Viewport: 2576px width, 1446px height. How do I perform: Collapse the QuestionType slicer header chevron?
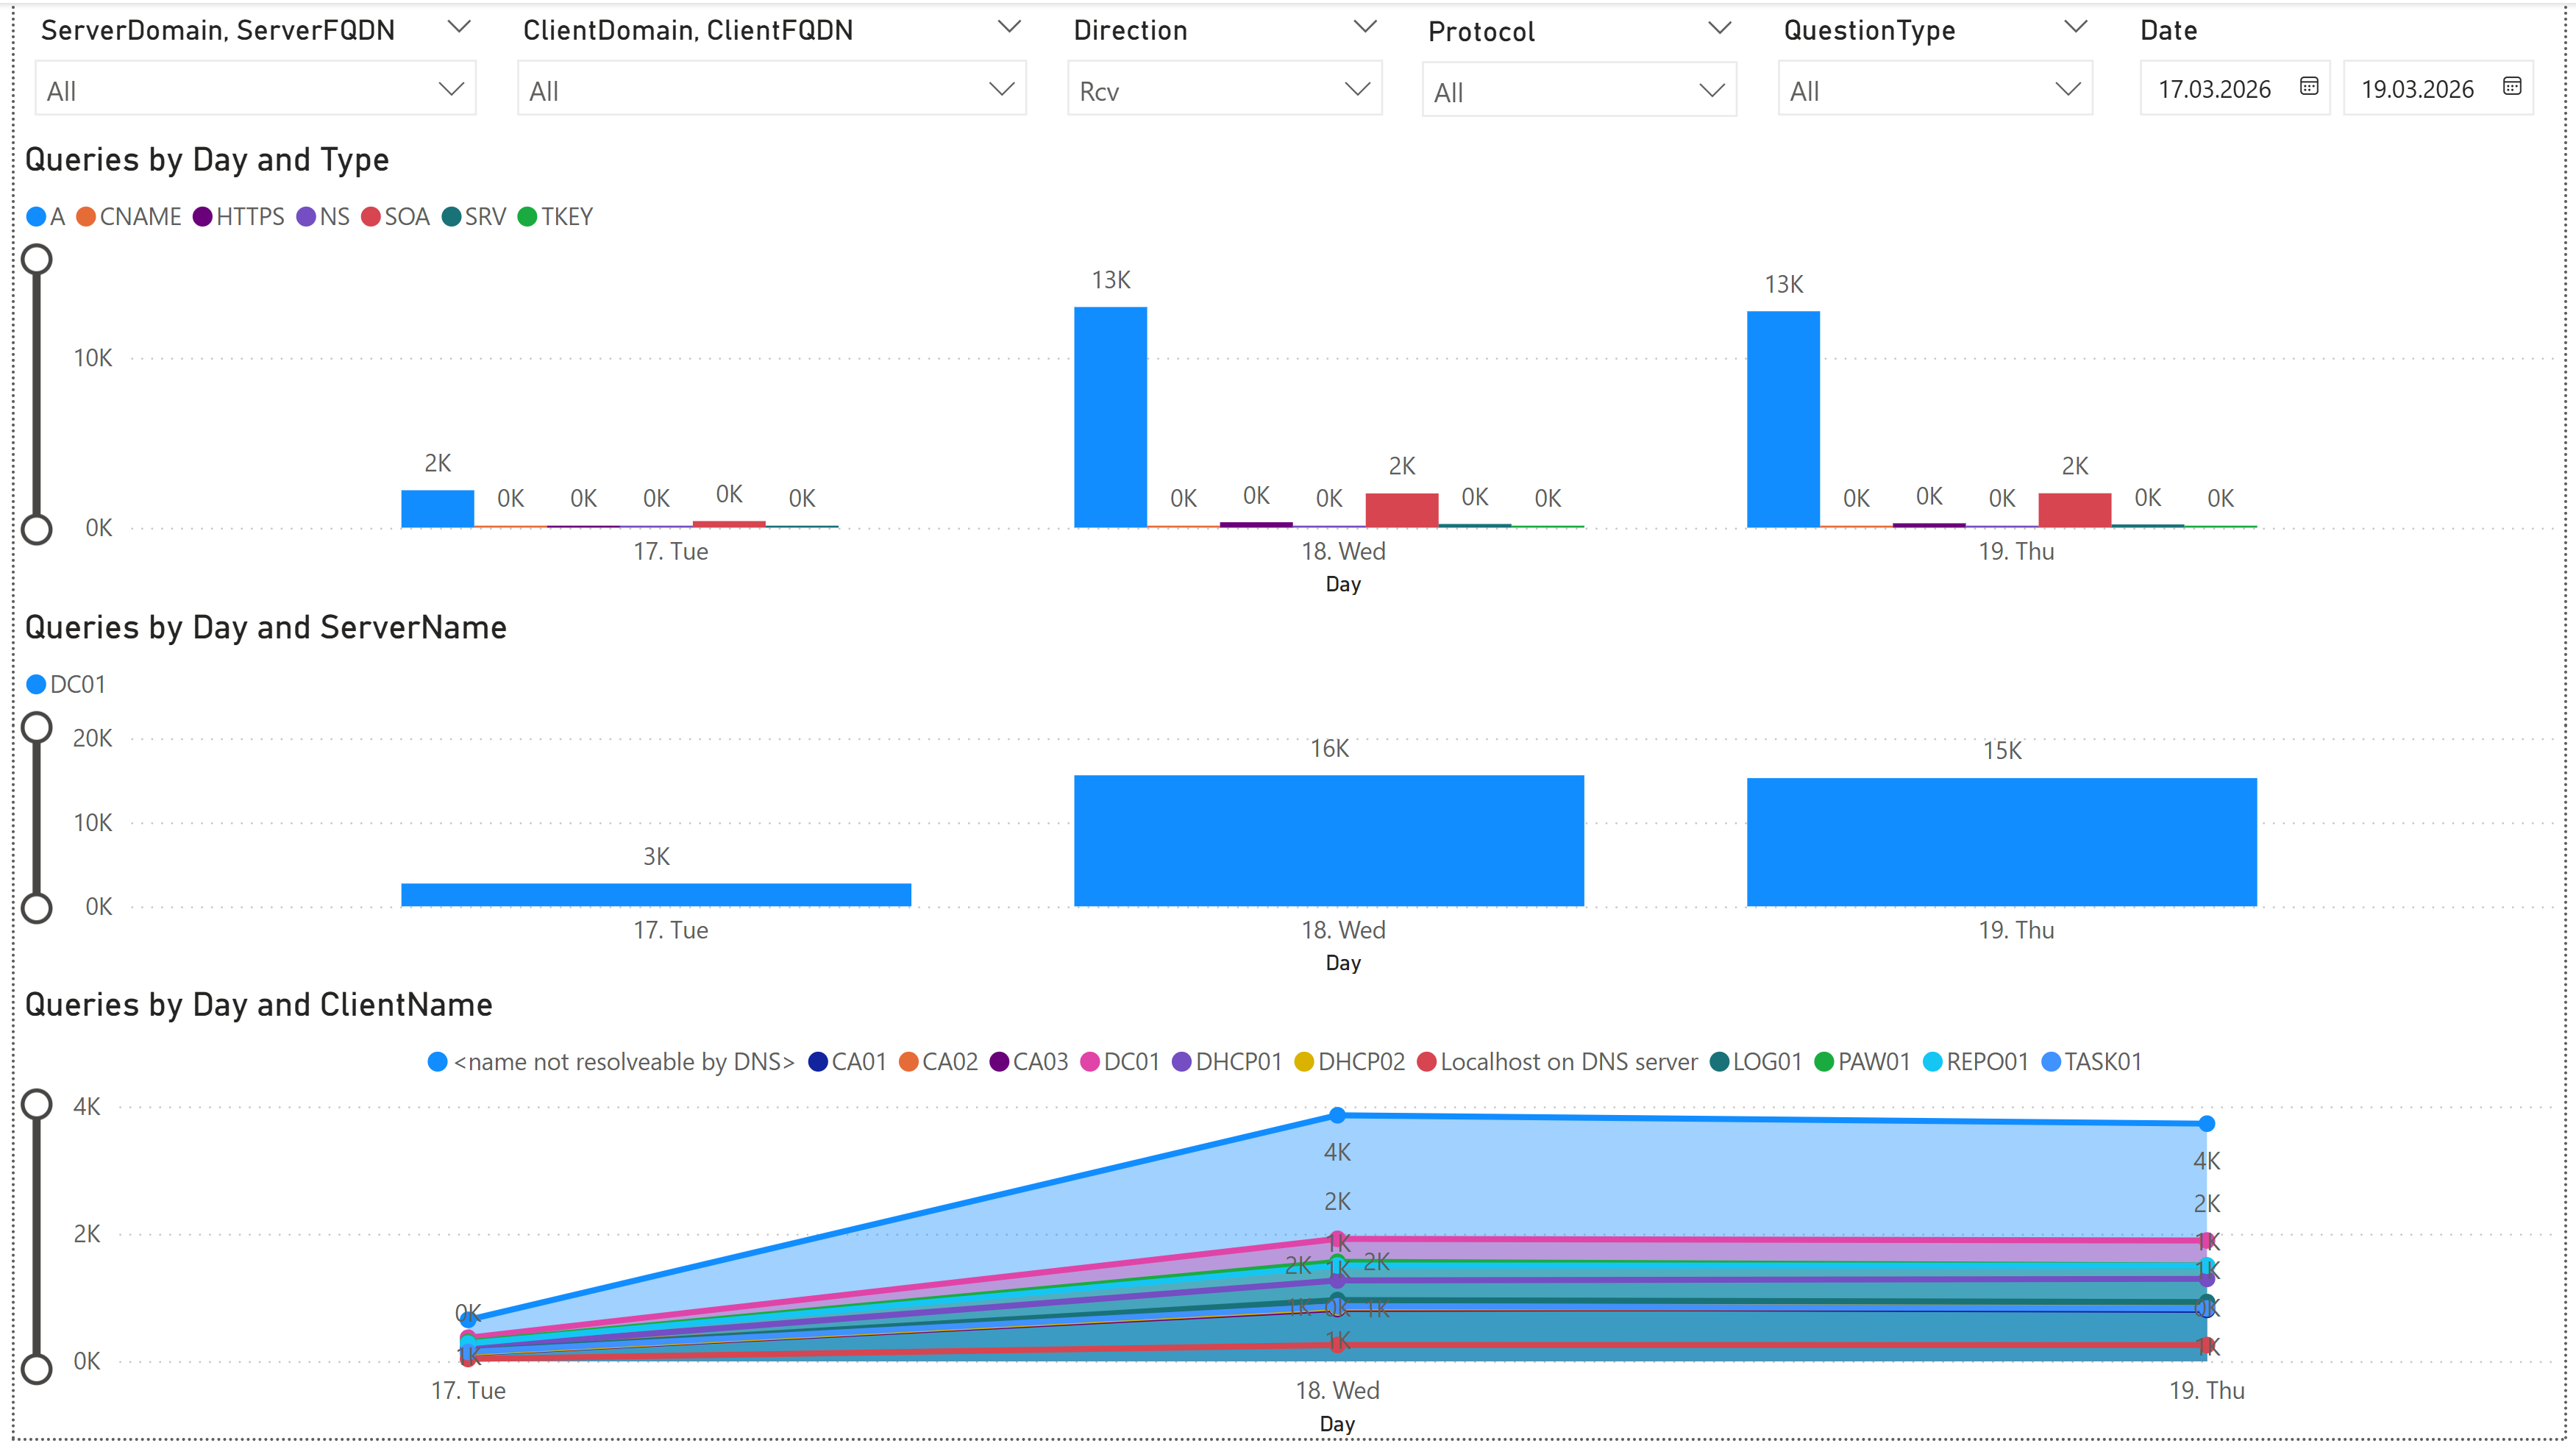point(2075,27)
